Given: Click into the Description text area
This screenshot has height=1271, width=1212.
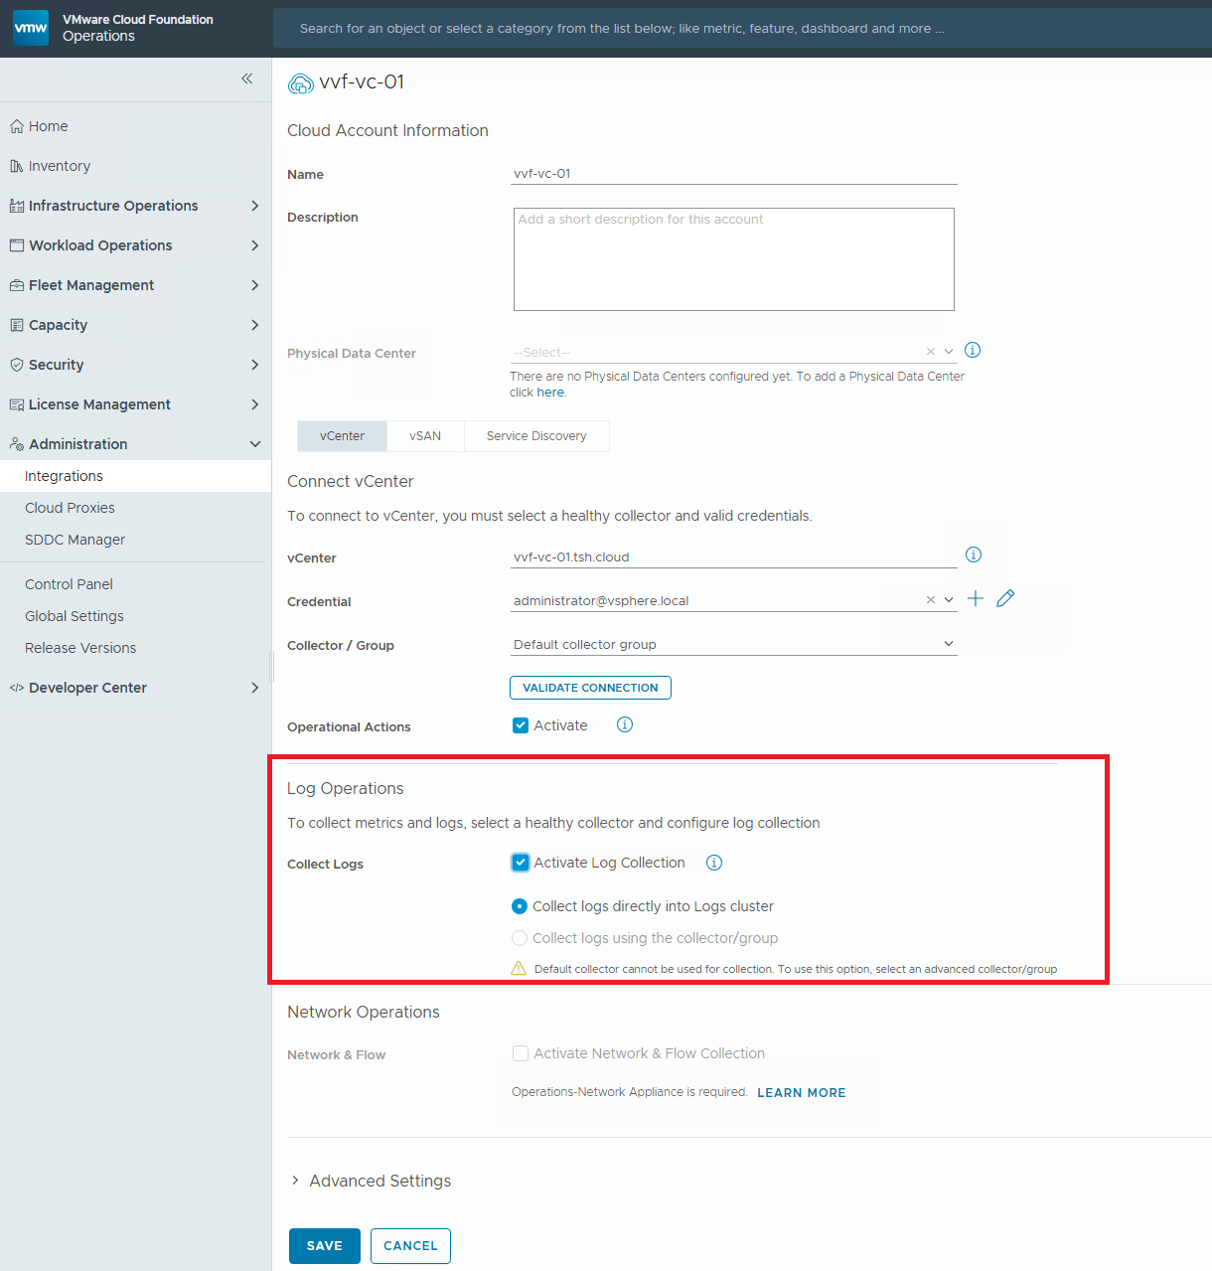Looking at the screenshot, I should (x=733, y=259).
